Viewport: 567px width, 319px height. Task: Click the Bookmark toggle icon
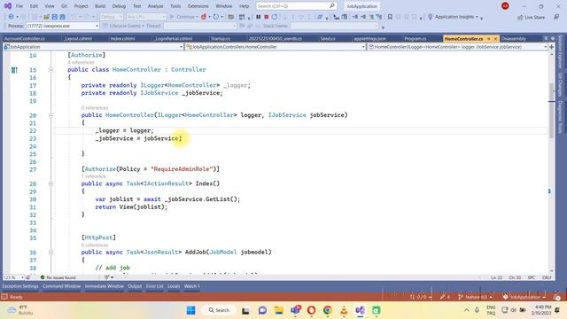(x=390, y=17)
